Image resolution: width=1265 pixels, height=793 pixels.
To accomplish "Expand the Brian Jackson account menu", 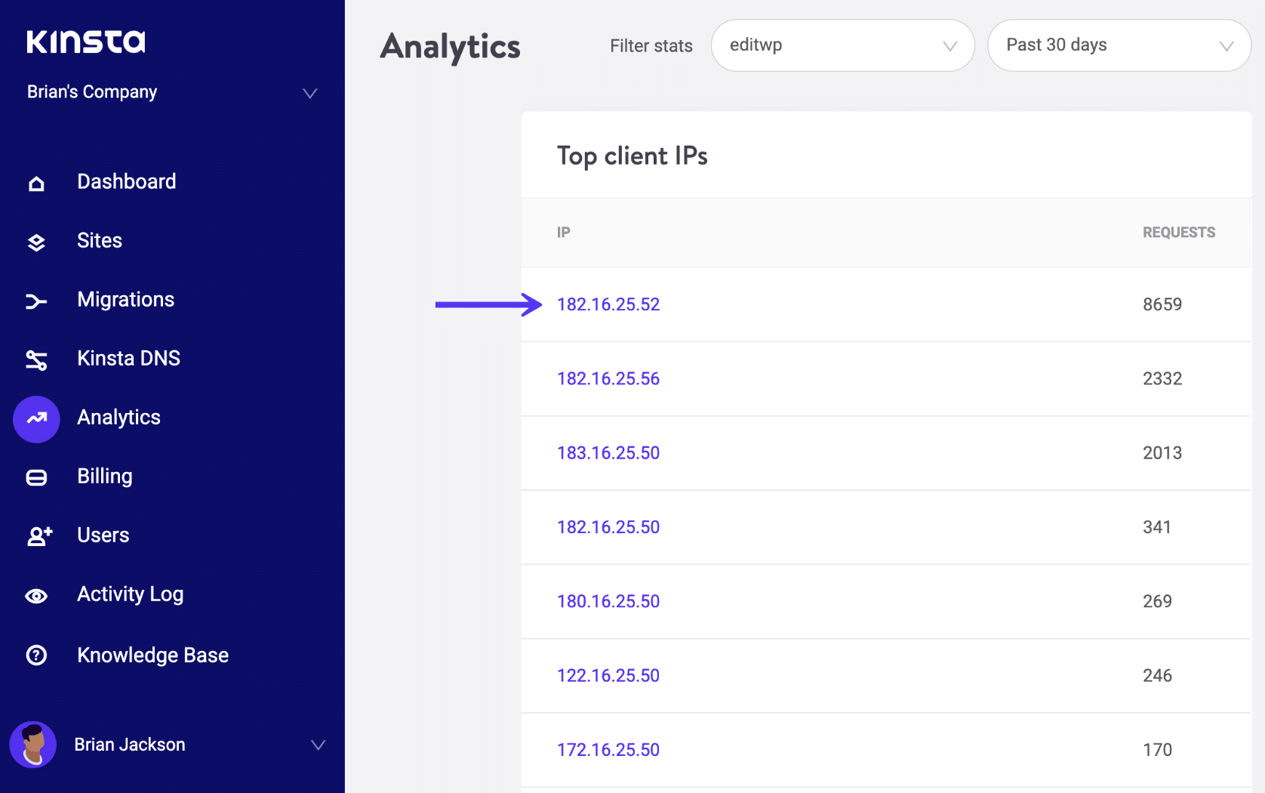I will 316,745.
